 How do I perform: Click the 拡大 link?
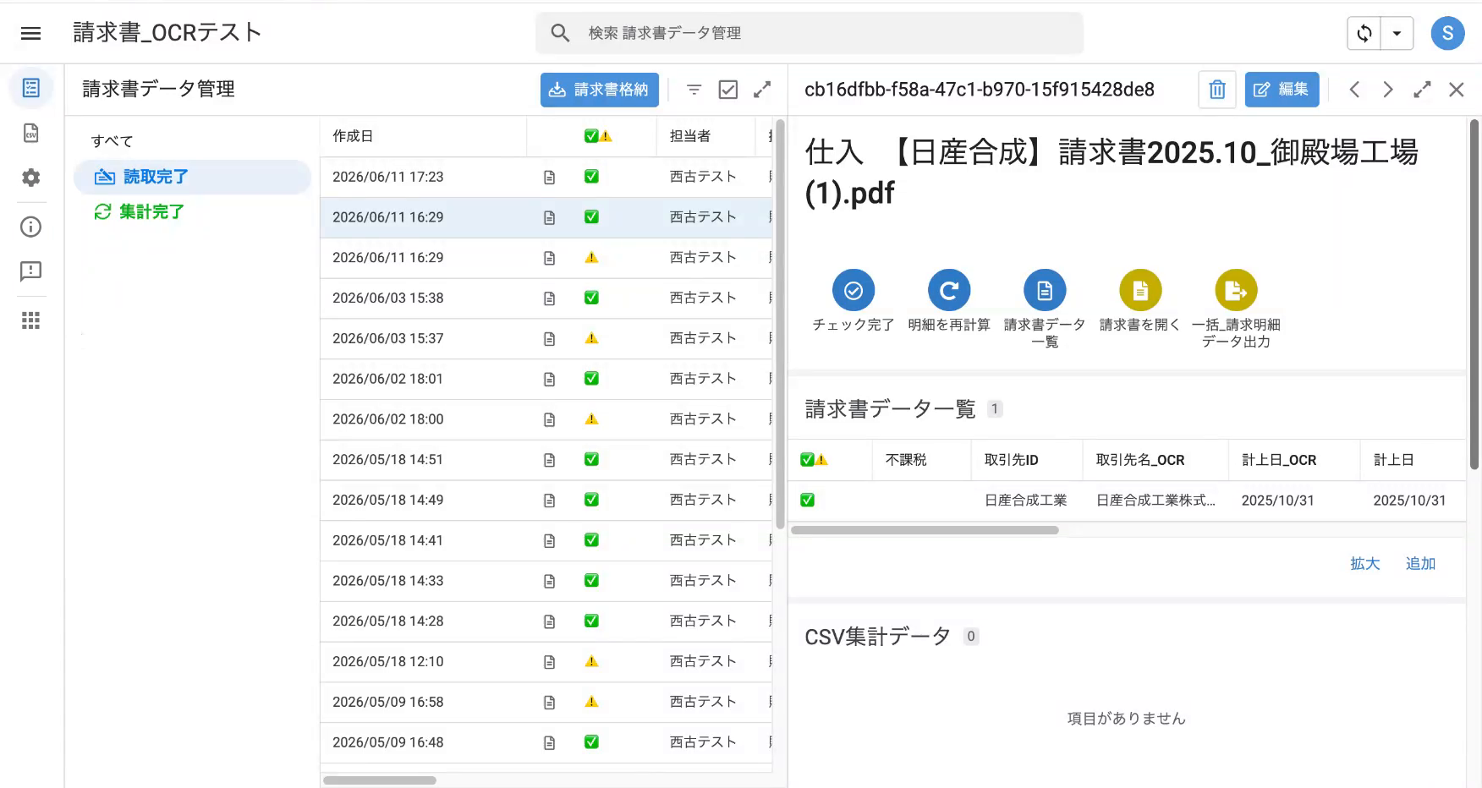1364,564
